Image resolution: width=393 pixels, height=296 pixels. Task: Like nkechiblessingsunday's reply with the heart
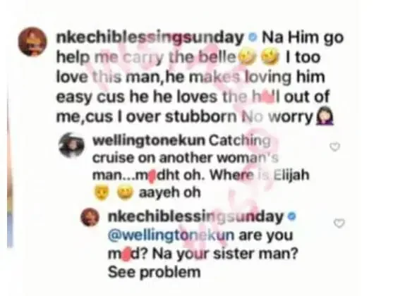tap(339, 223)
